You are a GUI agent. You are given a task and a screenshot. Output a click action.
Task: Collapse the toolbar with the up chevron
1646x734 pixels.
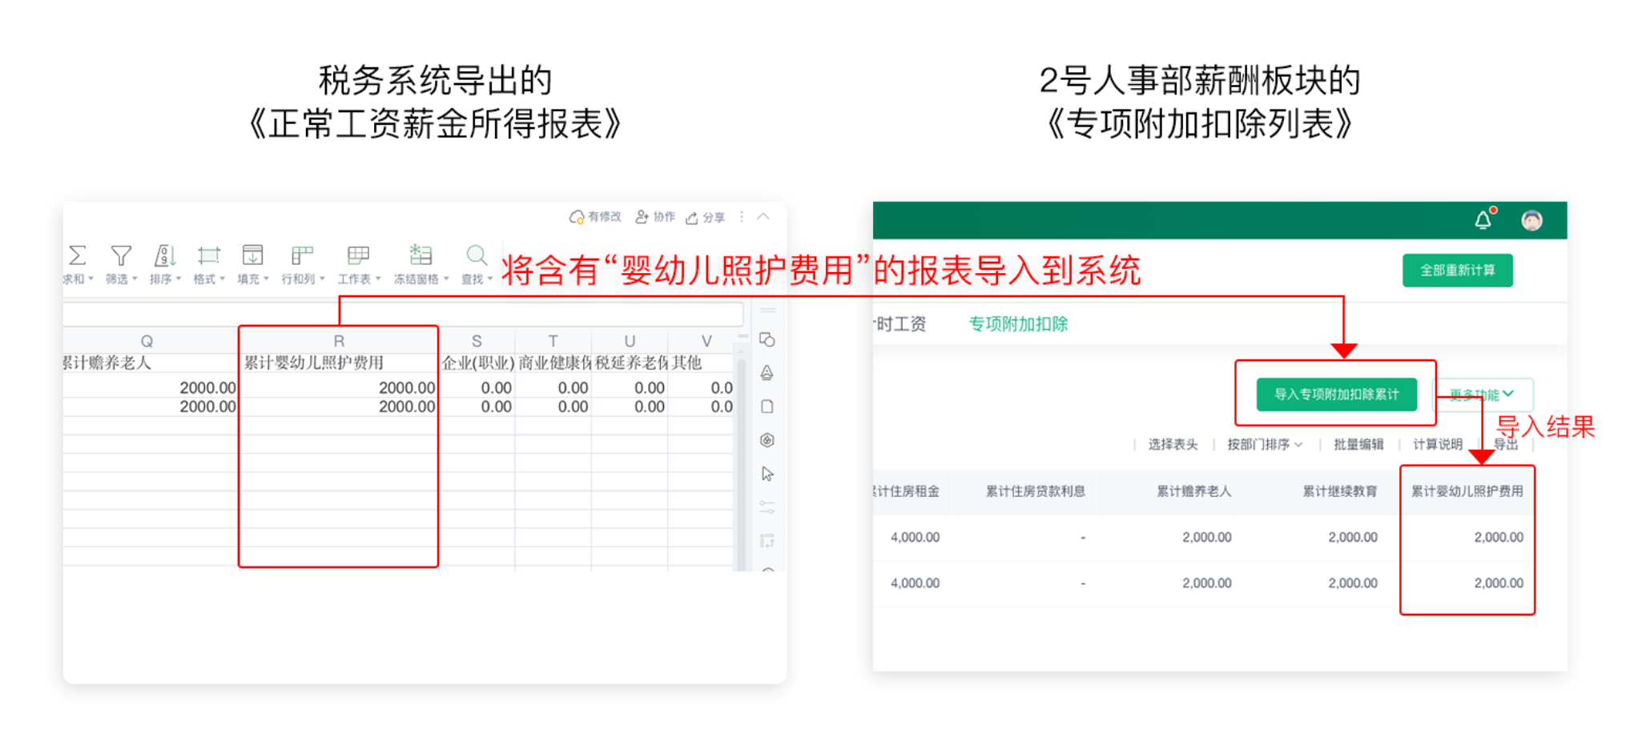click(763, 216)
